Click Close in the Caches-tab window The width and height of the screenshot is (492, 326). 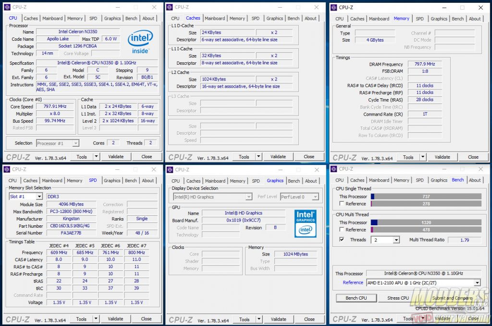pyautogui.click(x=309, y=156)
